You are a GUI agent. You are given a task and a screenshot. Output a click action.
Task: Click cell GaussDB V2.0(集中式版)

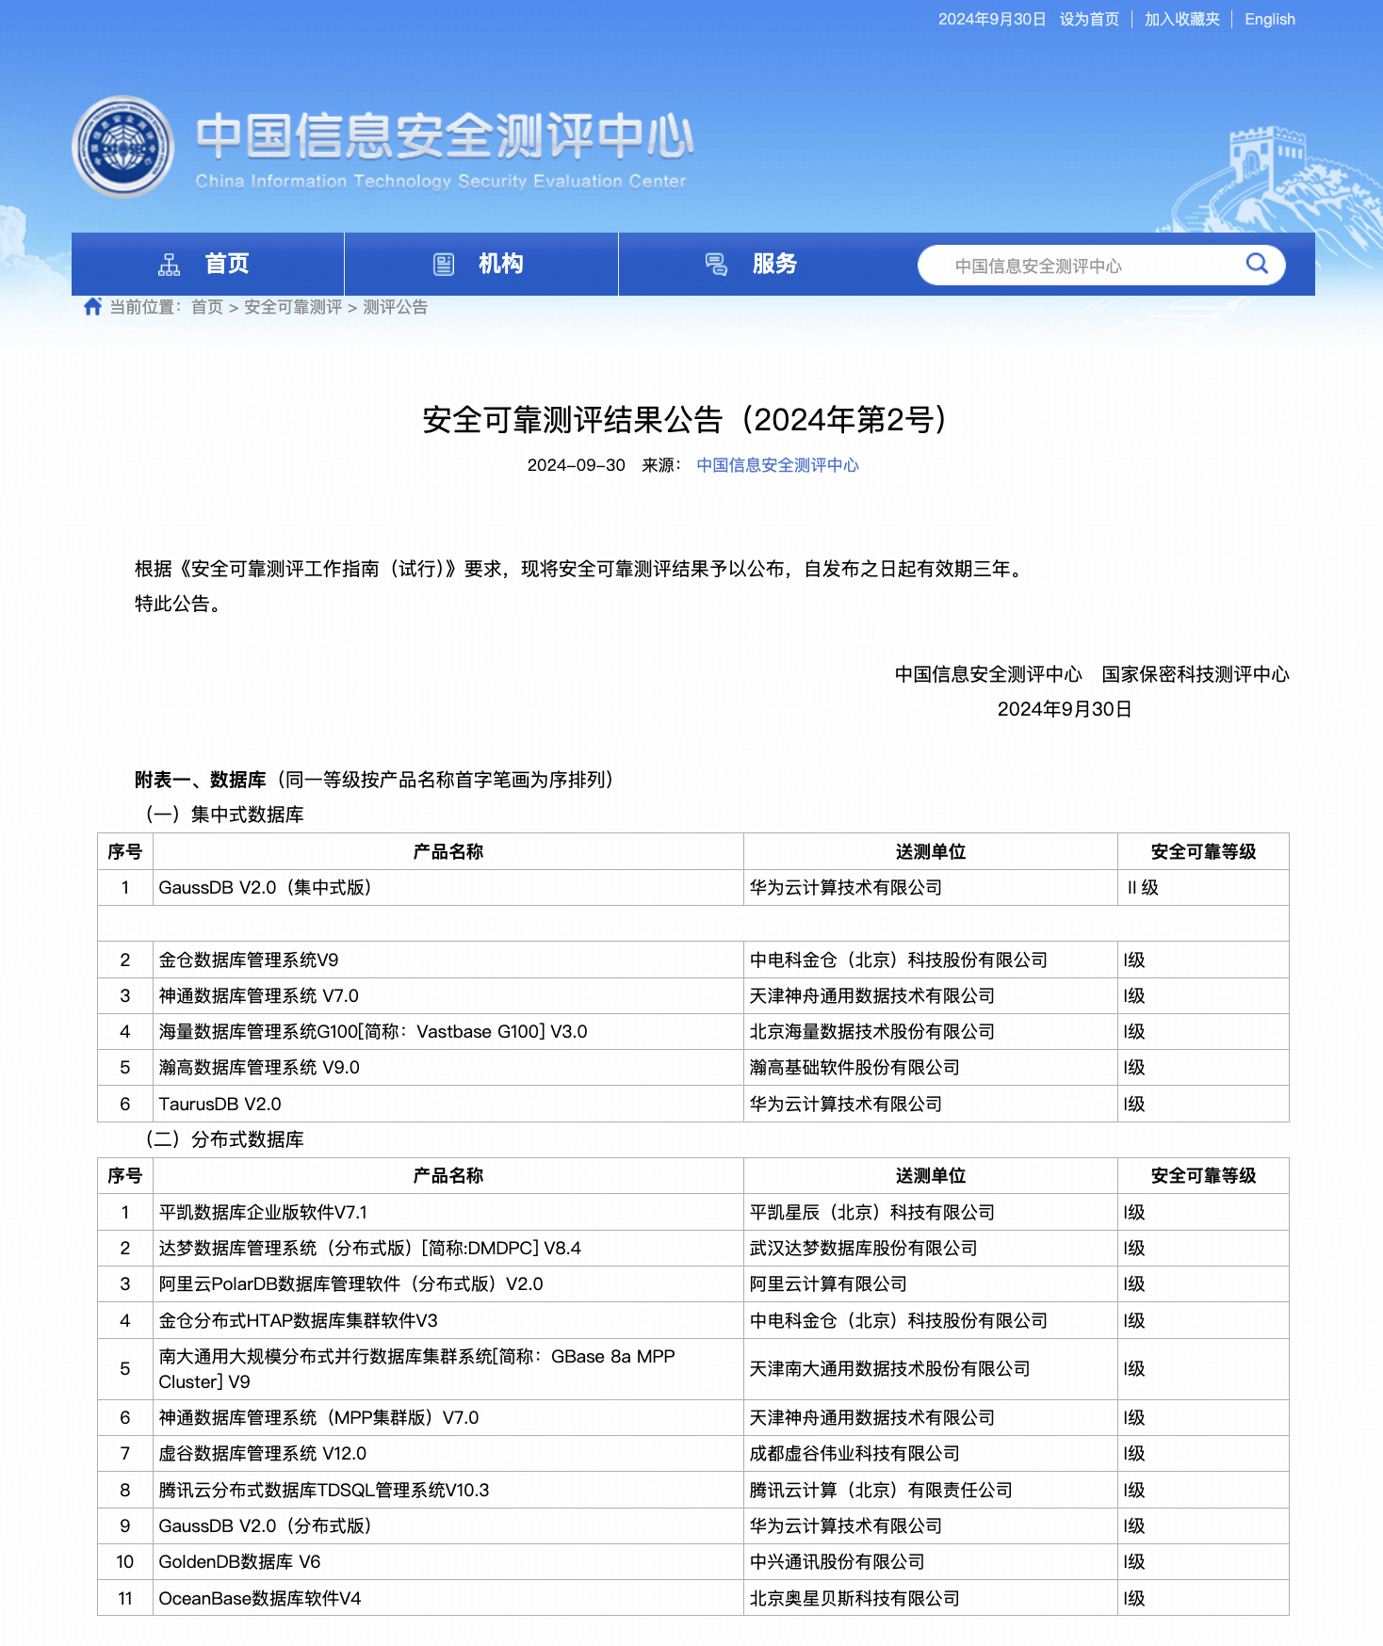click(448, 888)
